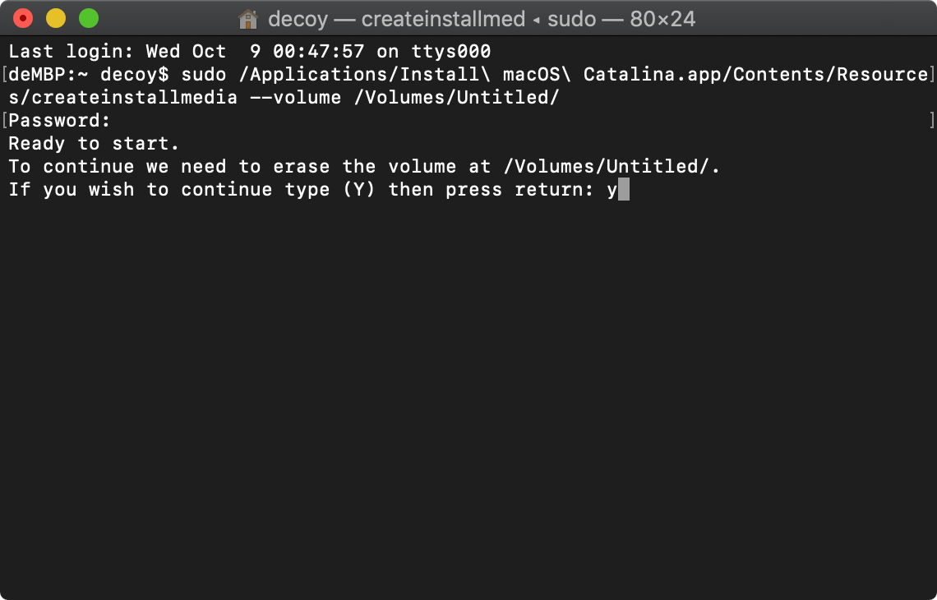Click the "80×24" size label in title bar
The image size is (937, 600).
[662, 19]
